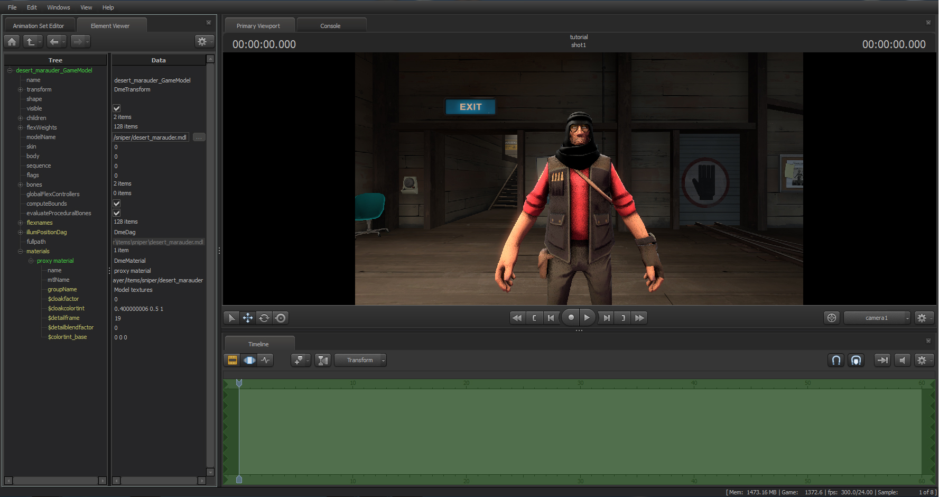The height and width of the screenshot is (497, 939).
Task: Open the Transform dropdown in timeline
Action: pos(360,360)
